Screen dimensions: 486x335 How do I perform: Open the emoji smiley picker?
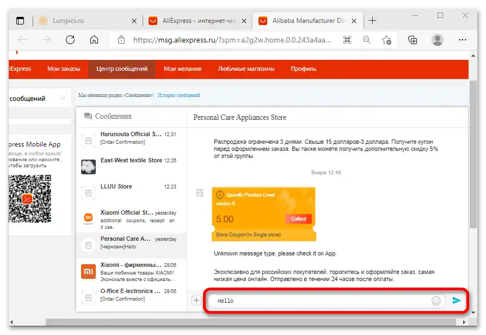(436, 301)
